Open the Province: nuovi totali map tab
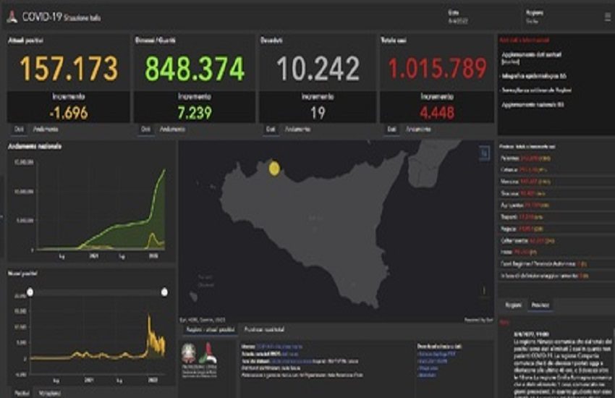 [265, 329]
